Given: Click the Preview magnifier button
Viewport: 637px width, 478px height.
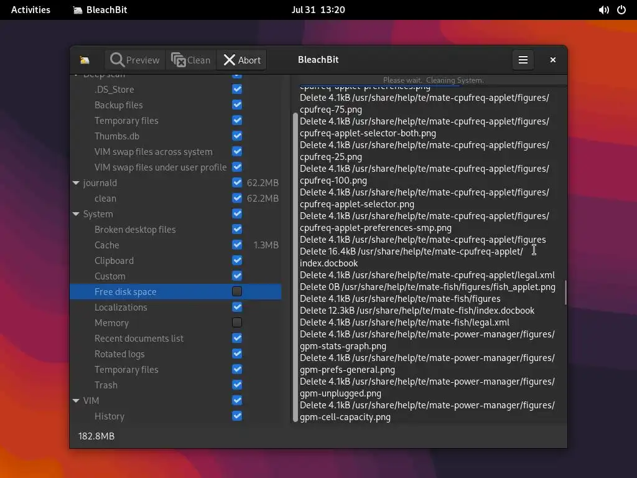Looking at the screenshot, I should 135,60.
